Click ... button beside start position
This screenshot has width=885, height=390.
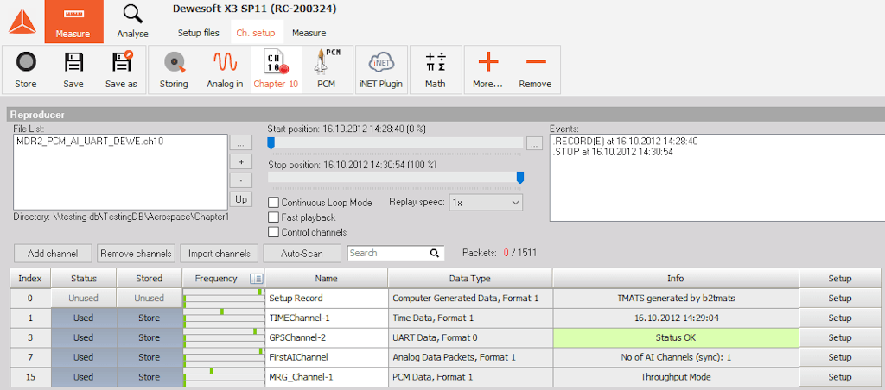click(x=534, y=144)
